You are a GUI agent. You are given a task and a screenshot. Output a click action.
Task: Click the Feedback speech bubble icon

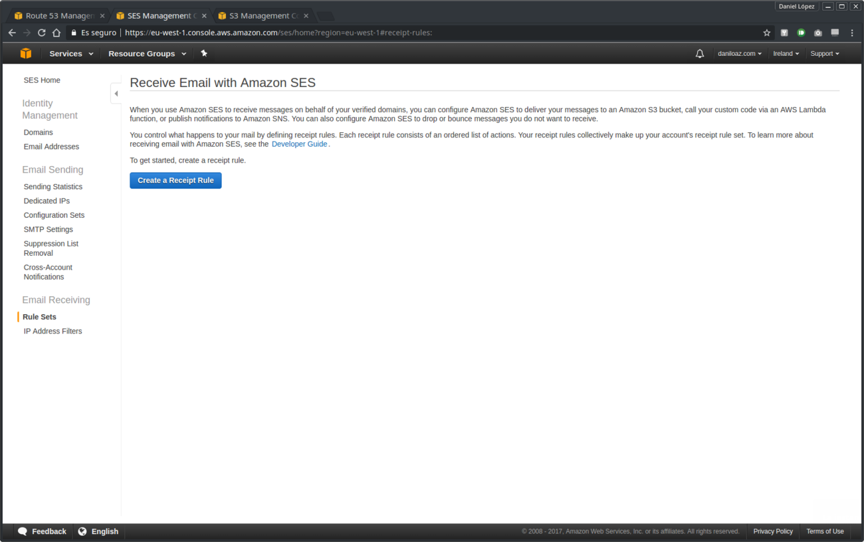click(23, 531)
